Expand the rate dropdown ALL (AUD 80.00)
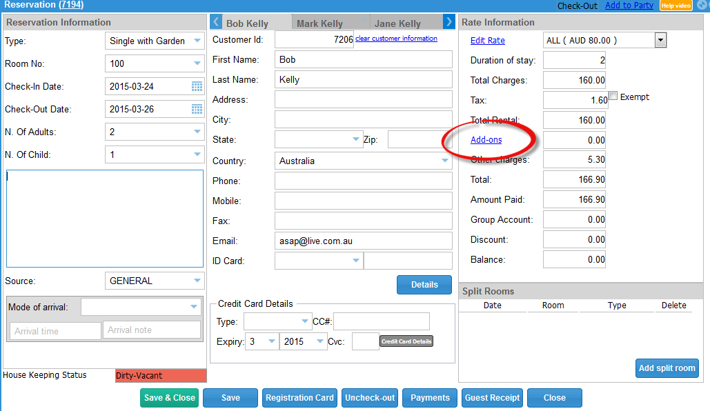Screen dimensions: 710x411 point(660,41)
